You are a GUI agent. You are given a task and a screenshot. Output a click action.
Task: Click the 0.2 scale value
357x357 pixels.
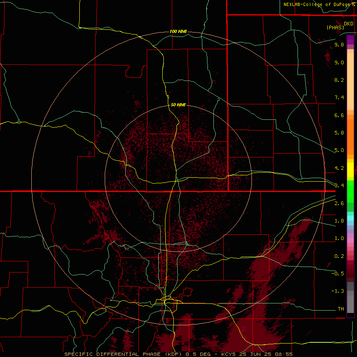[x=339, y=256]
